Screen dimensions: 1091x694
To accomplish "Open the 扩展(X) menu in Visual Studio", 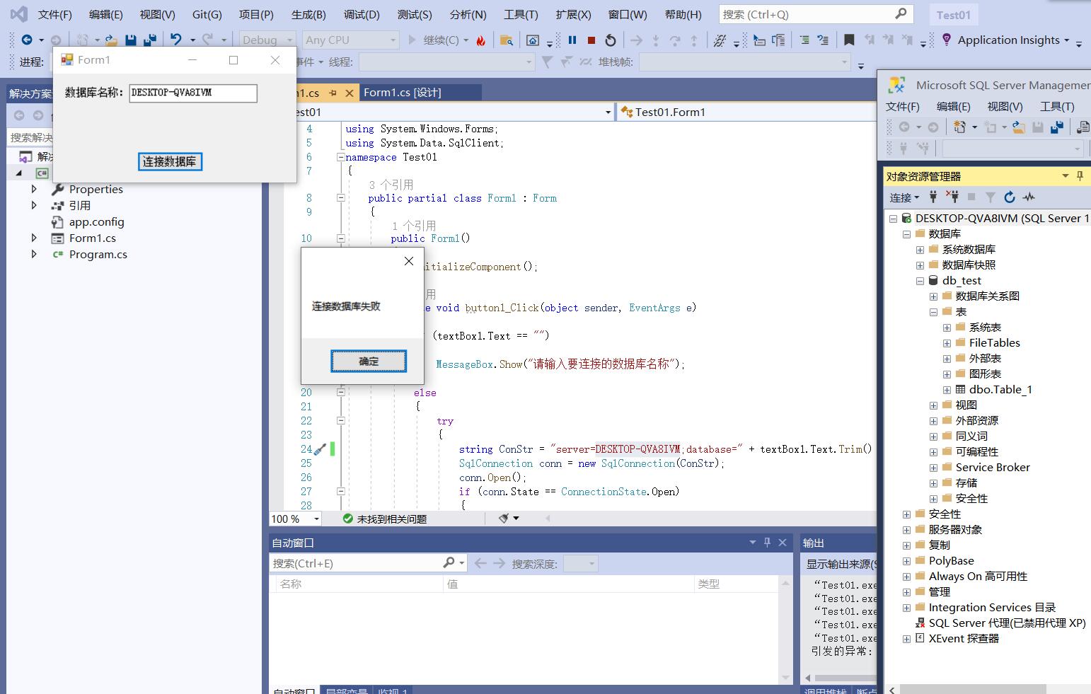I will [x=573, y=14].
